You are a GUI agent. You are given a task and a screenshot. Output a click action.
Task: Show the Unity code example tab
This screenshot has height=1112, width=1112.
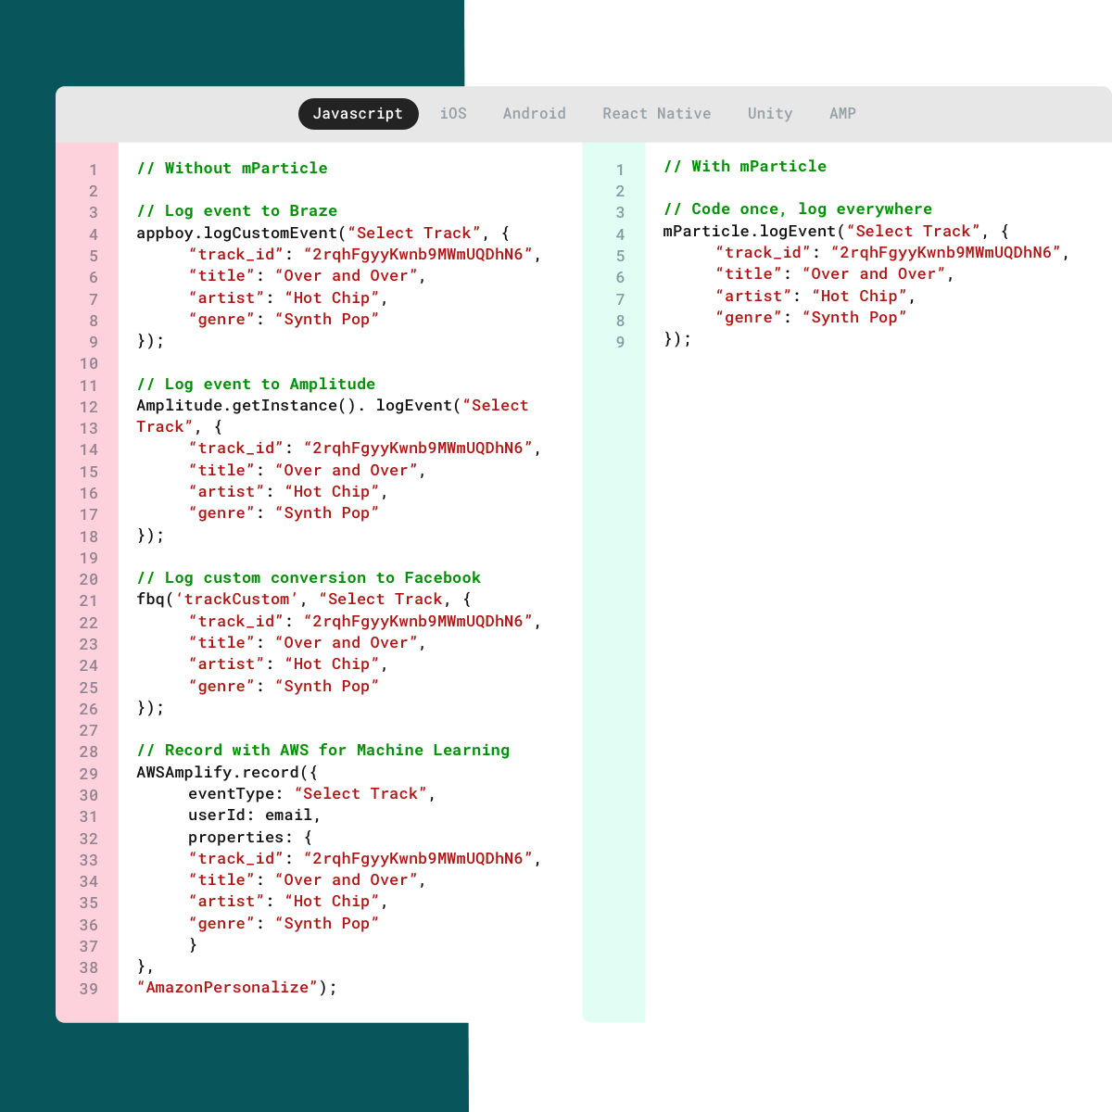pyautogui.click(x=770, y=114)
